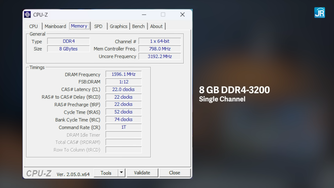Viewport: 334px width, 188px height.
Task: Switch to the Graphics tab
Action: tap(119, 26)
